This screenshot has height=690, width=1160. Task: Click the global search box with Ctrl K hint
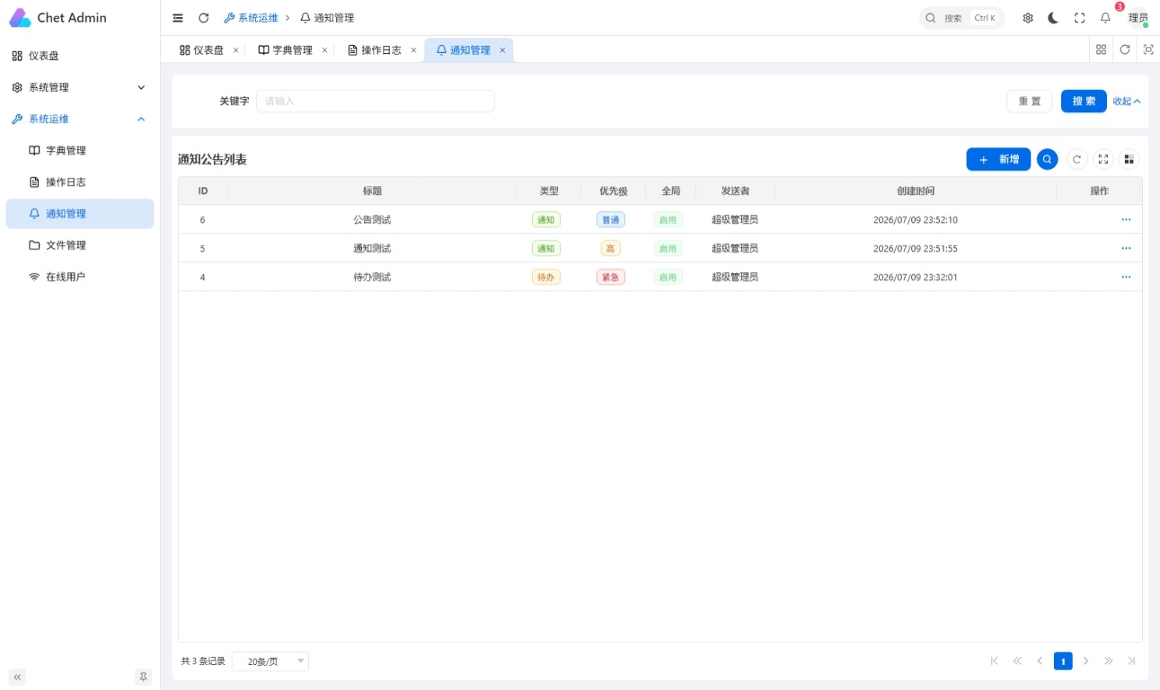click(961, 18)
